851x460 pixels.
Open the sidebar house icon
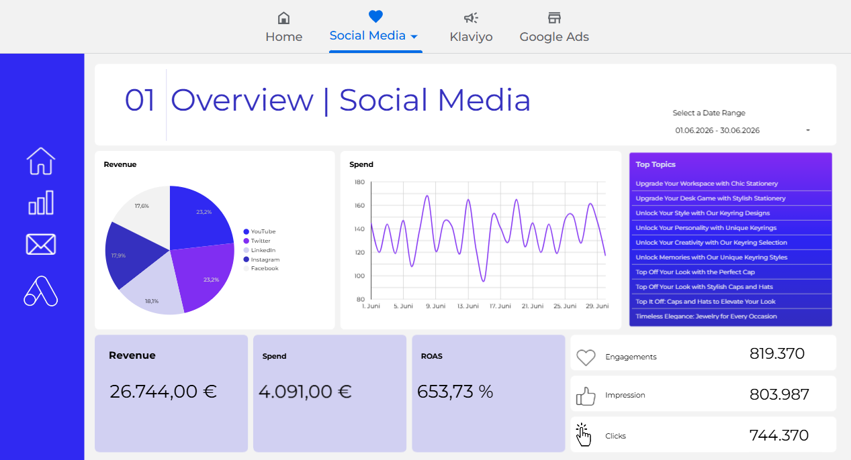pos(41,161)
